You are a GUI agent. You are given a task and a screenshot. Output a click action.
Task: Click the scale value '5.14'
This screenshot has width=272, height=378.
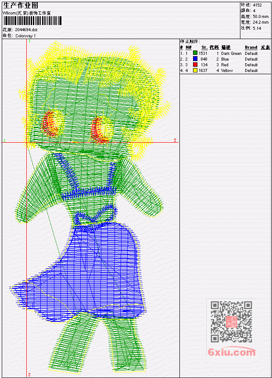257,28
